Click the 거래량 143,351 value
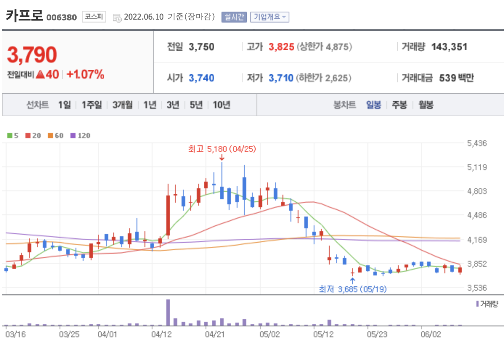This screenshot has width=504, height=351. (449, 47)
